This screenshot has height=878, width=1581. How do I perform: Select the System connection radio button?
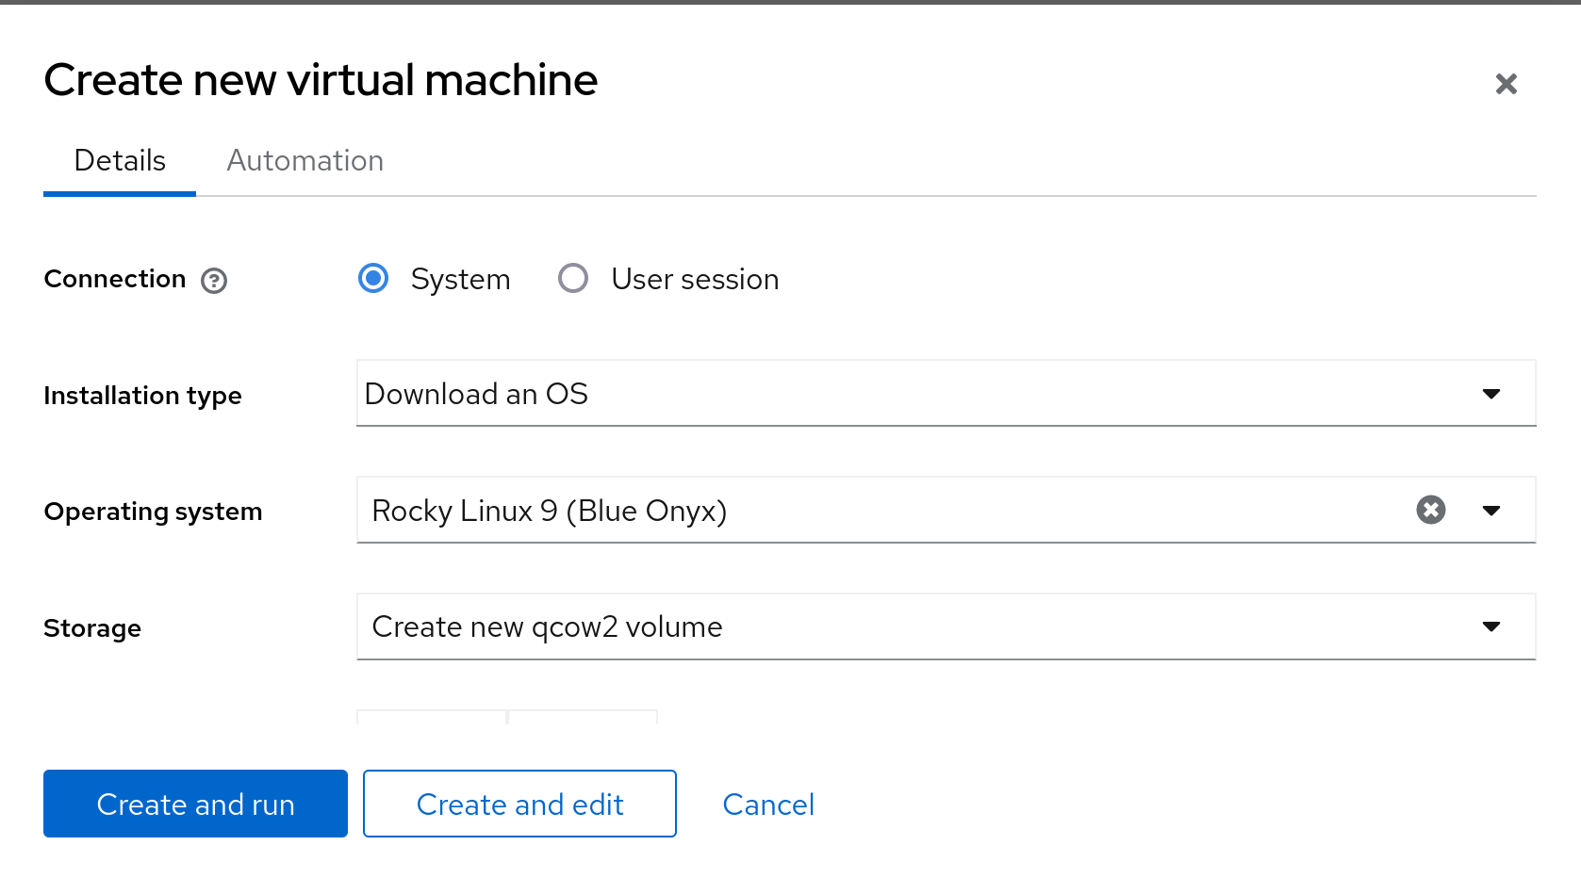tap(373, 278)
